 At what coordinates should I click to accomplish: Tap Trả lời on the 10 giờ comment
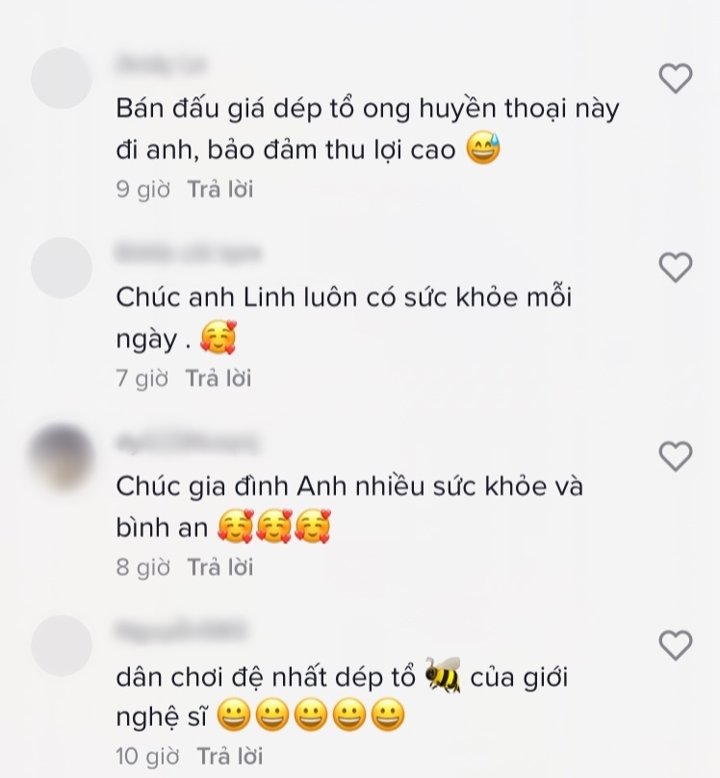click(230, 756)
